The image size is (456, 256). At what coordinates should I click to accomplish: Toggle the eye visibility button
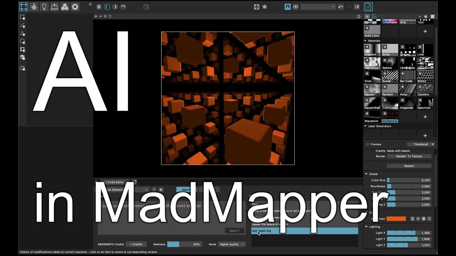(296, 7)
